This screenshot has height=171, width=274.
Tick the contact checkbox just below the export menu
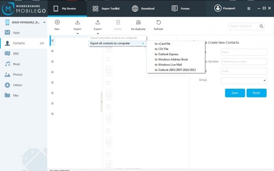[x=108, y=47]
